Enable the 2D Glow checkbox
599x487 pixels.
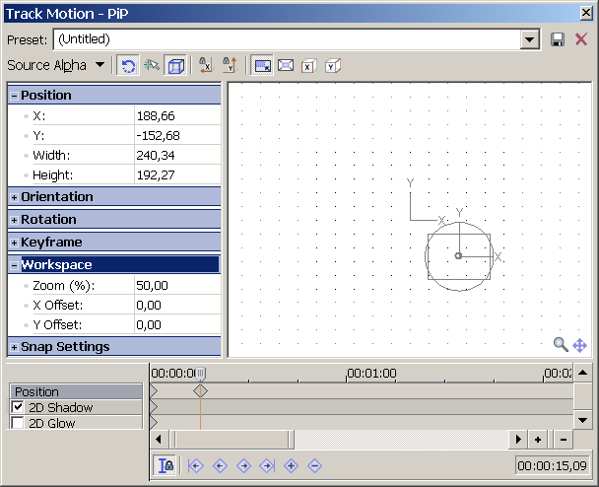pyautogui.click(x=18, y=423)
